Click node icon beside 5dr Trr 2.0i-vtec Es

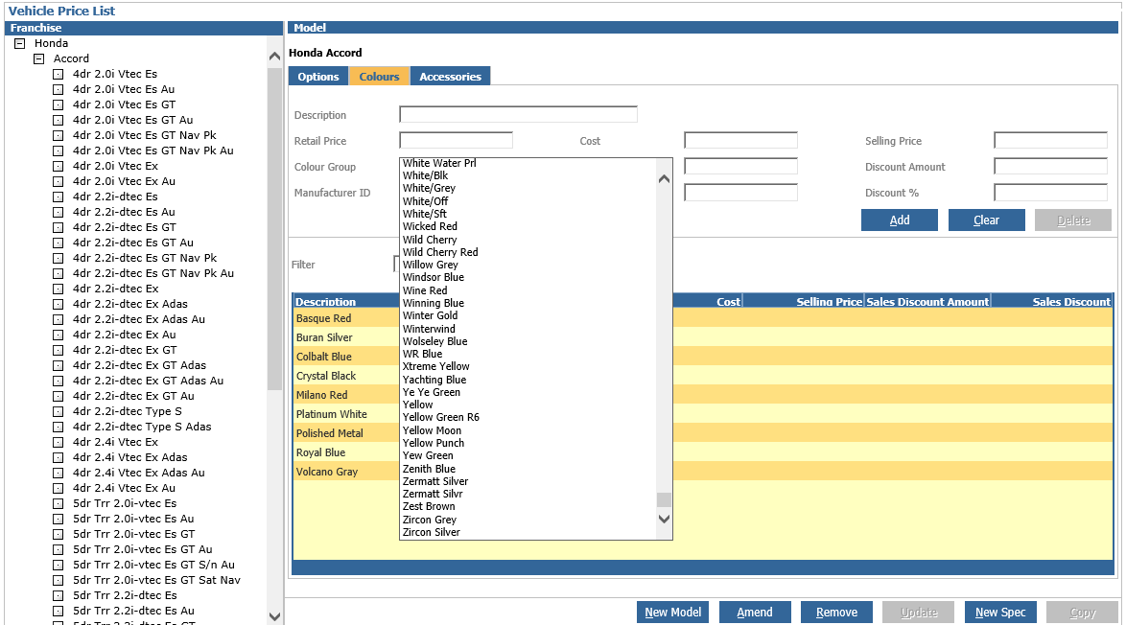(x=59, y=503)
